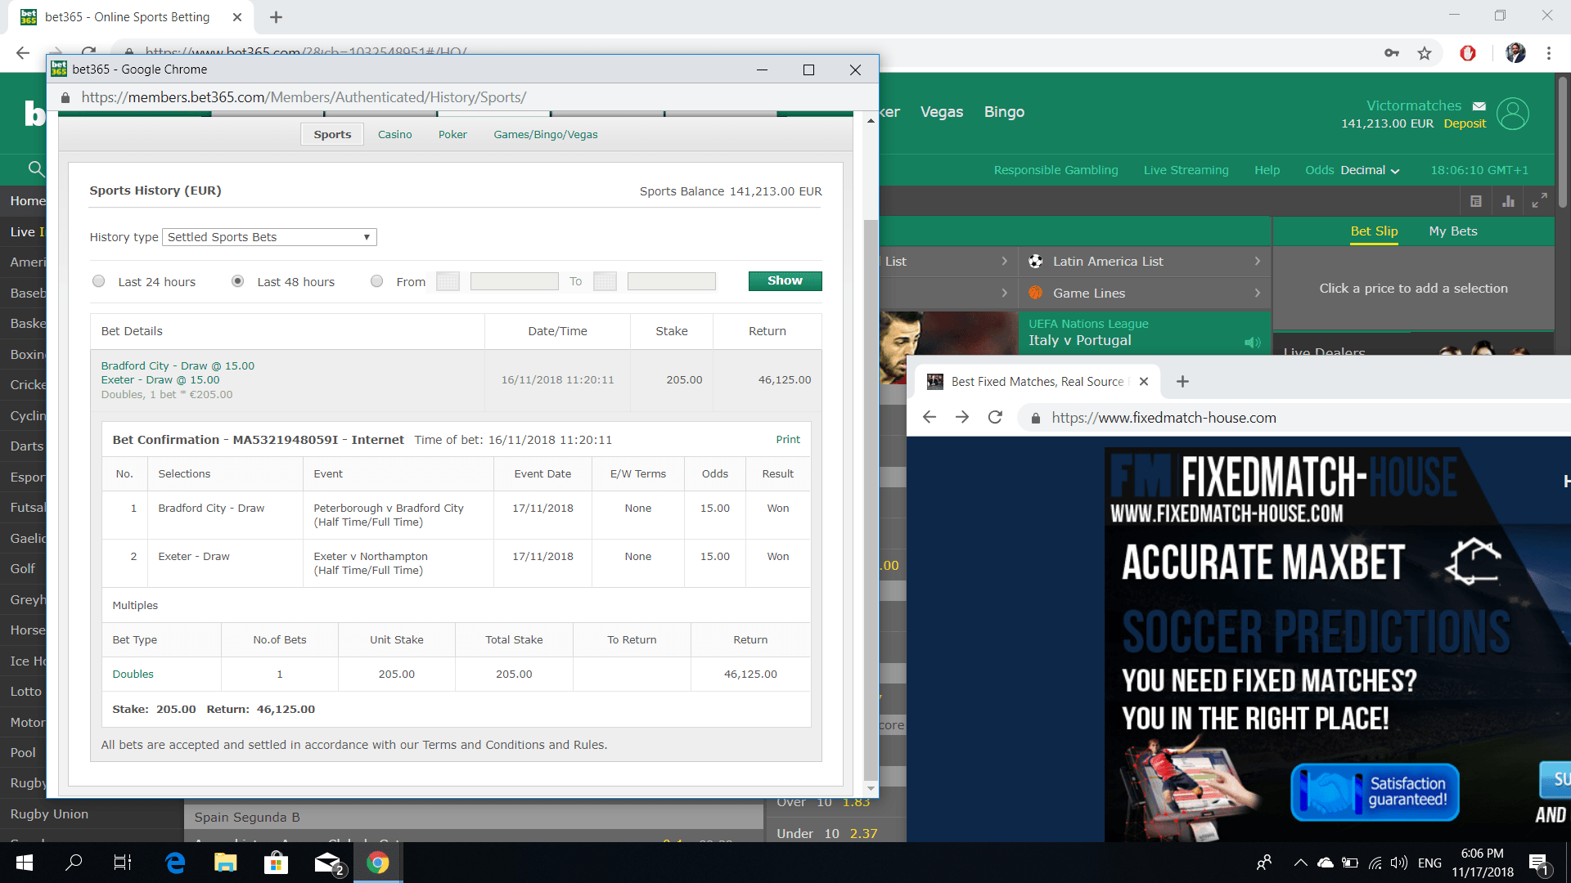Open Bingo in bet365 header

1004,112
